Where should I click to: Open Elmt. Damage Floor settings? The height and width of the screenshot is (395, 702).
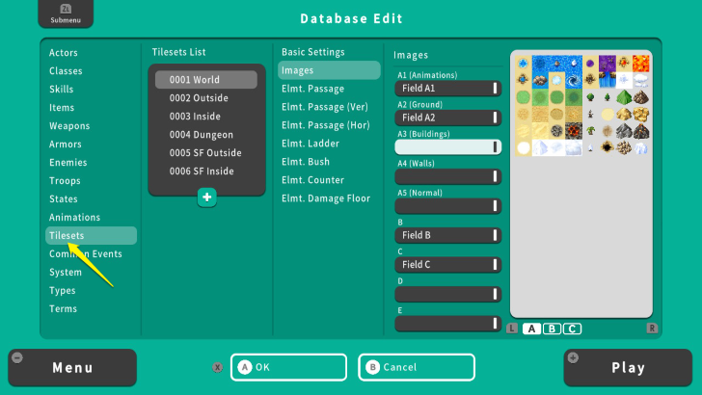[326, 198]
